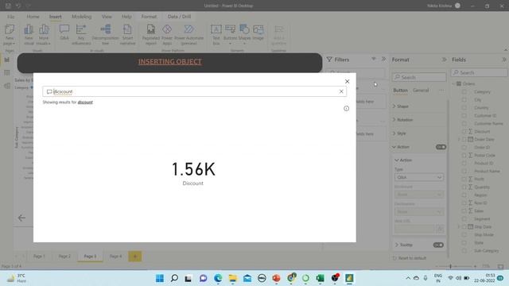Check the Discount field checkbox
The width and height of the screenshot is (509, 286).
[464, 131]
